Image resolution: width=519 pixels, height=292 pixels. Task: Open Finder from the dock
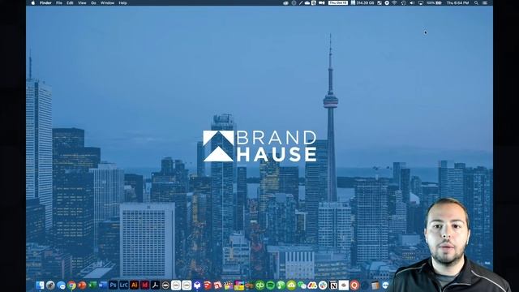[40, 285]
